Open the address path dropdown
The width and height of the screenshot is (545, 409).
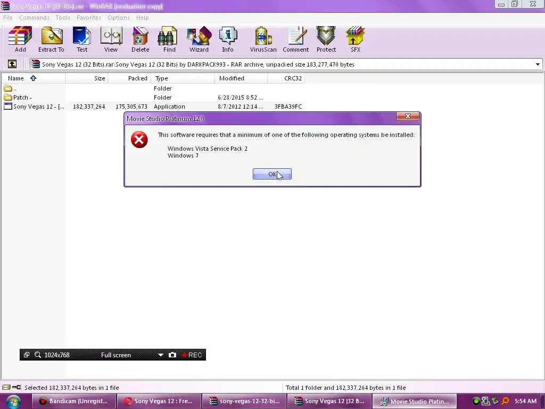point(538,64)
